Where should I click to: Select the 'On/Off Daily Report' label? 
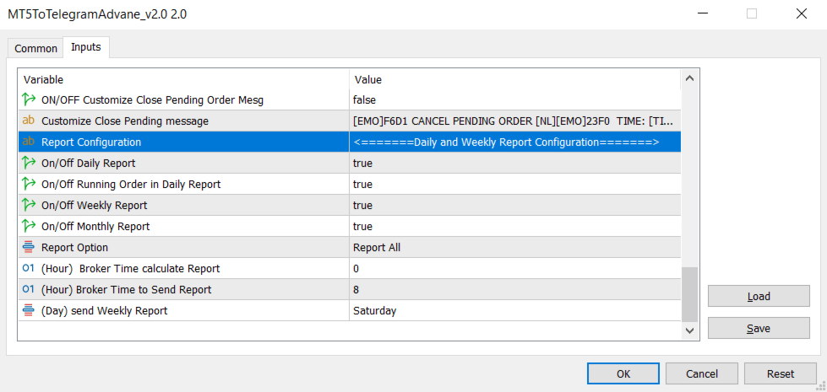click(x=88, y=163)
